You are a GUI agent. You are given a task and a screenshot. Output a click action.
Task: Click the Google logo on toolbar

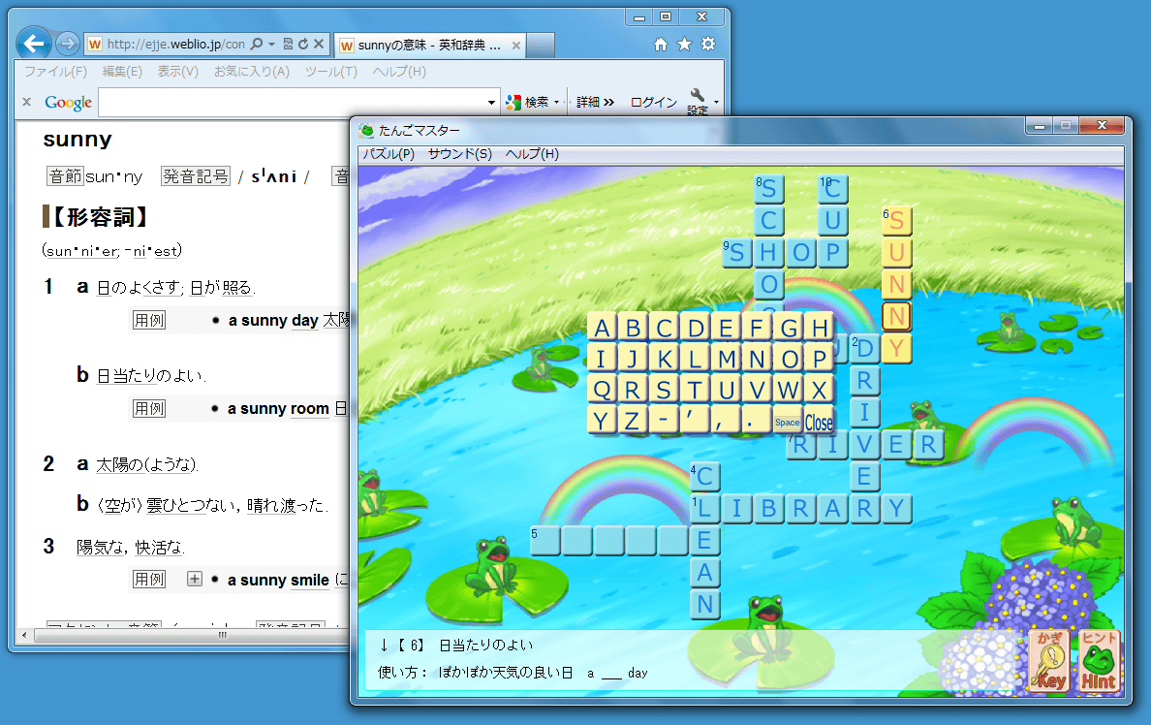click(x=68, y=102)
